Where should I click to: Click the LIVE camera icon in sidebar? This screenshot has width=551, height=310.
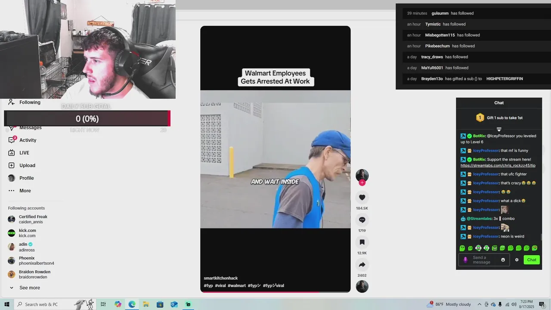click(x=12, y=153)
